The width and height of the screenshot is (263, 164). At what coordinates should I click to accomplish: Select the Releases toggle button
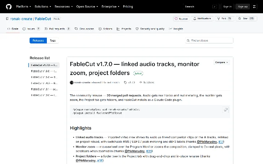point(38,41)
